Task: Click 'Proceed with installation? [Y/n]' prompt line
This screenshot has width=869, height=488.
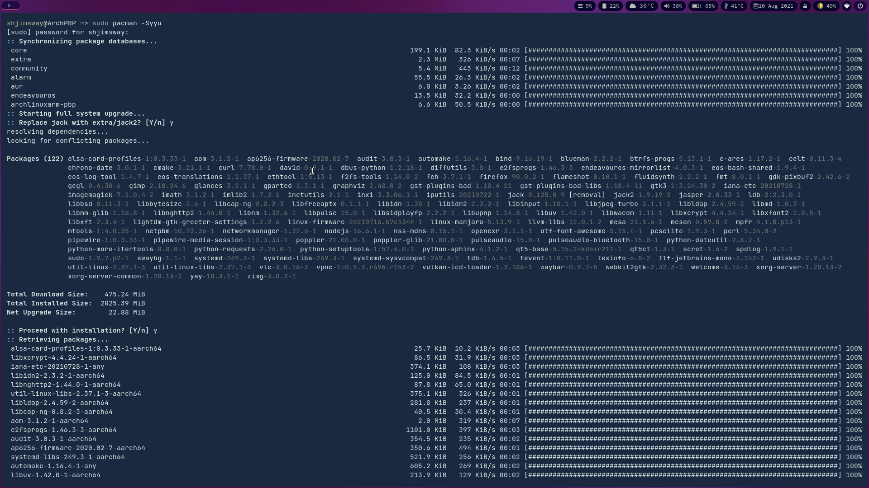Action: coord(81,331)
